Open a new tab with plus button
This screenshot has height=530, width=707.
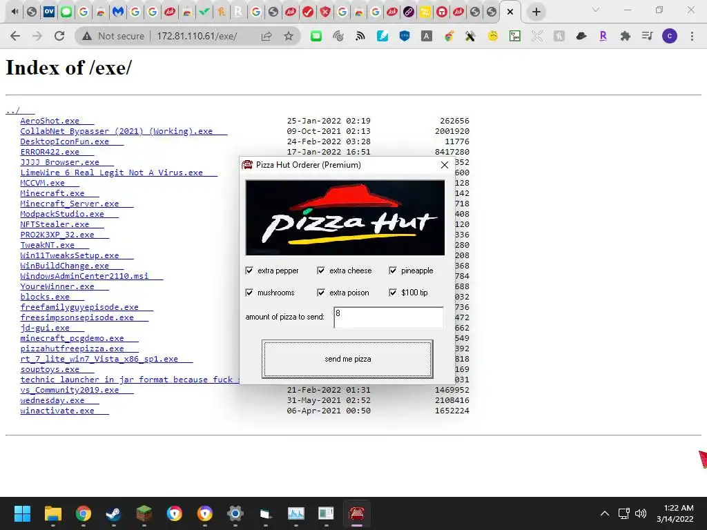[536, 12]
